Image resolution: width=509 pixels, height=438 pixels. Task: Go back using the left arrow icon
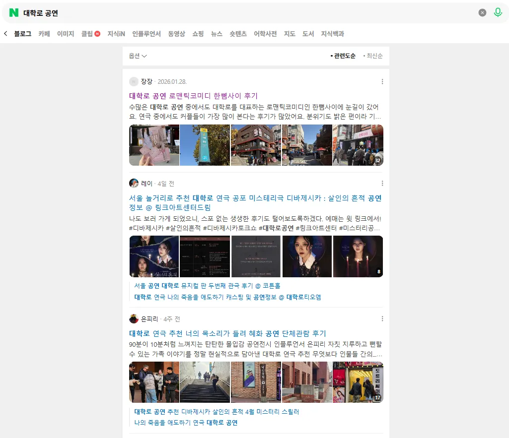pos(5,33)
